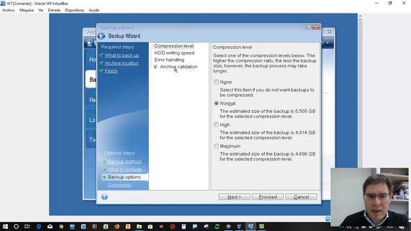Launch Firefox from the taskbar
This screenshot has height=231, width=411.
coord(117,227)
